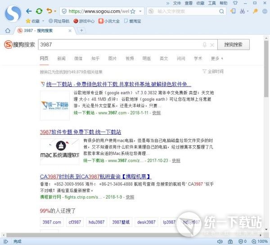Bookmark the page with the star icon

133,11
